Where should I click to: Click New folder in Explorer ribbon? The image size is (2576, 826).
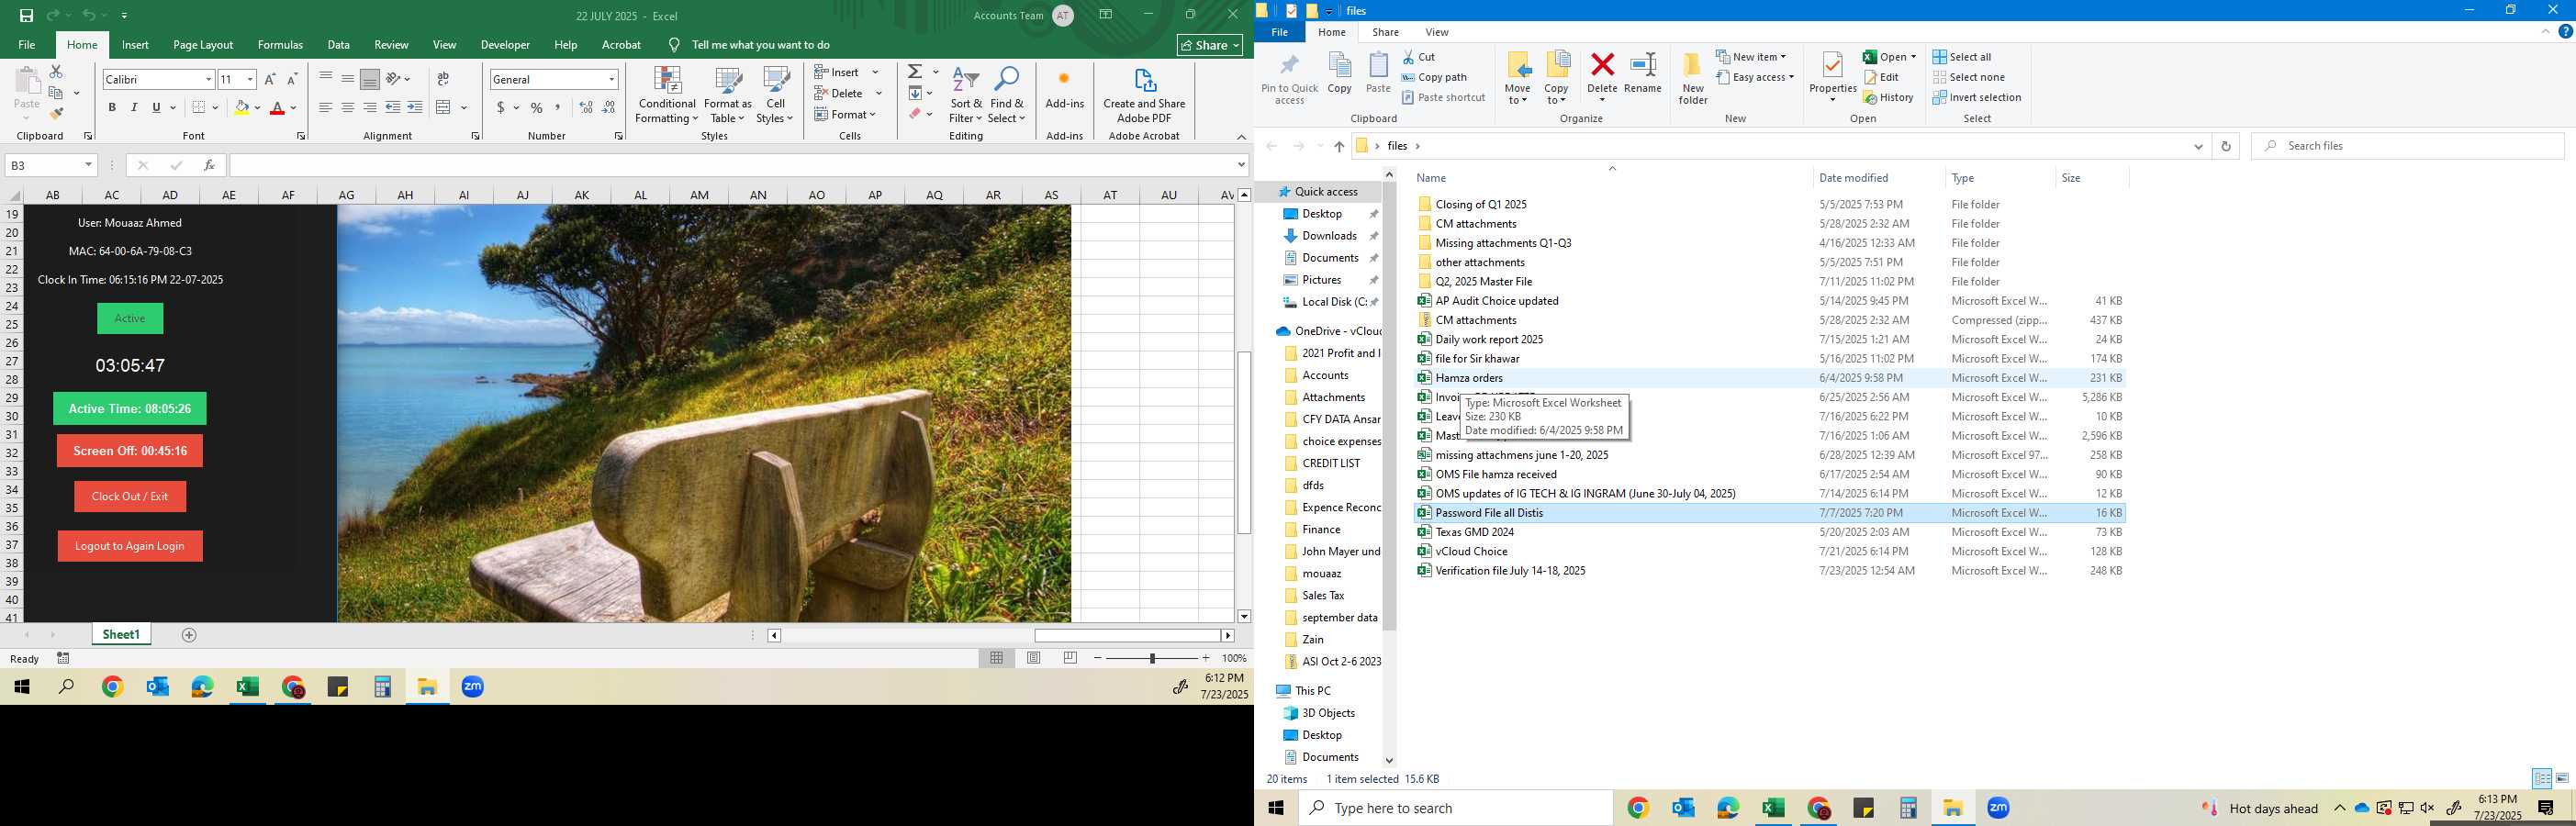coord(1693,78)
